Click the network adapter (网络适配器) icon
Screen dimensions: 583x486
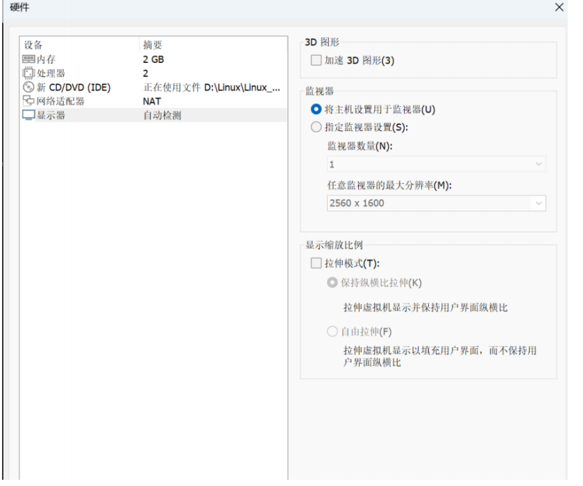tap(28, 101)
